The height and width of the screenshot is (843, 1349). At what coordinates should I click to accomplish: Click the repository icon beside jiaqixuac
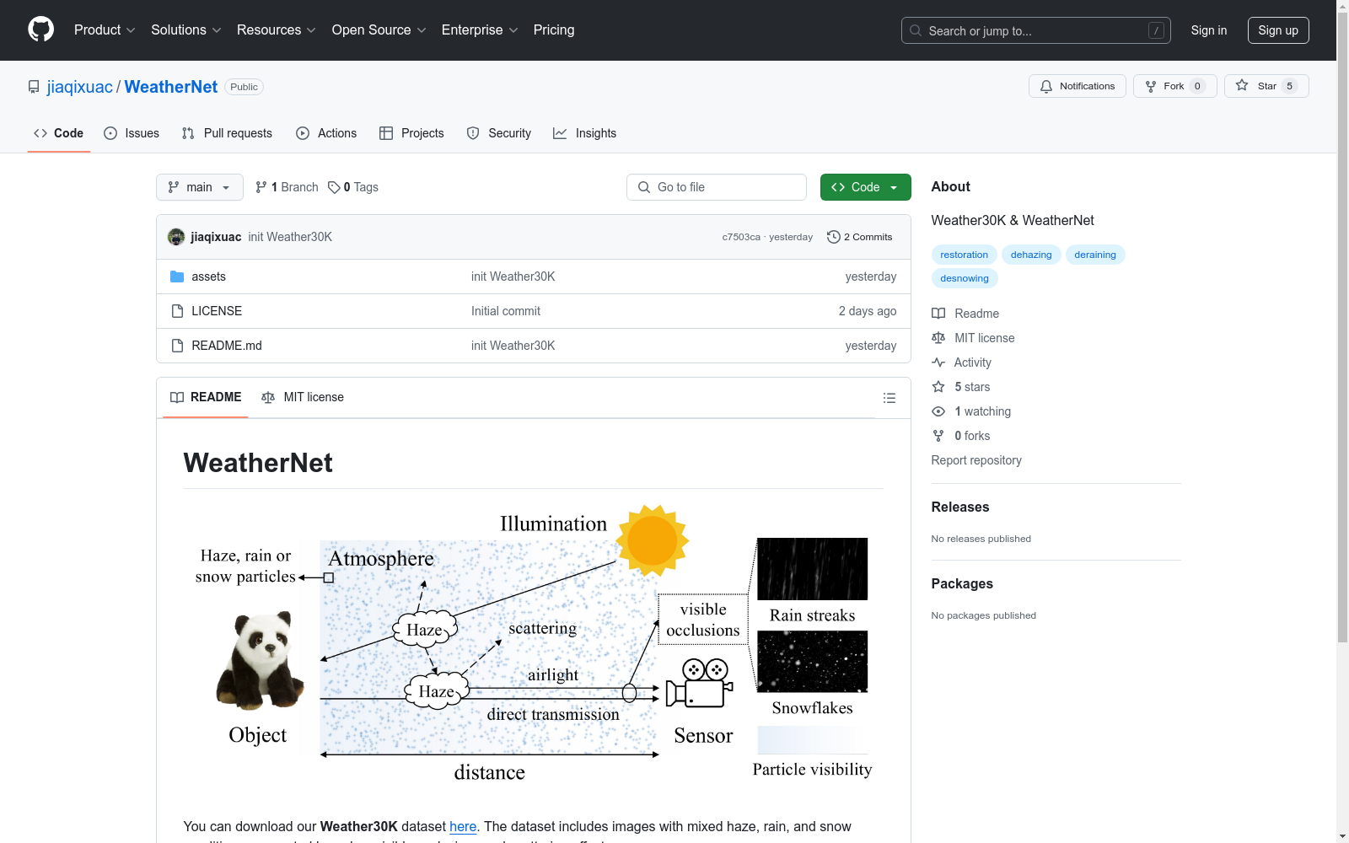coord(34,87)
